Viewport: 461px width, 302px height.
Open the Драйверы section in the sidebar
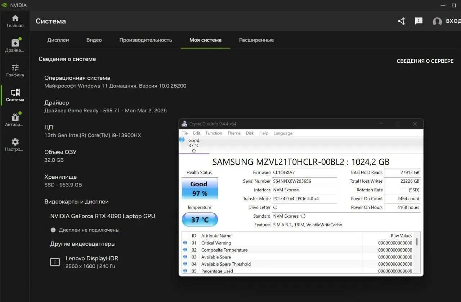[x=15, y=46]
